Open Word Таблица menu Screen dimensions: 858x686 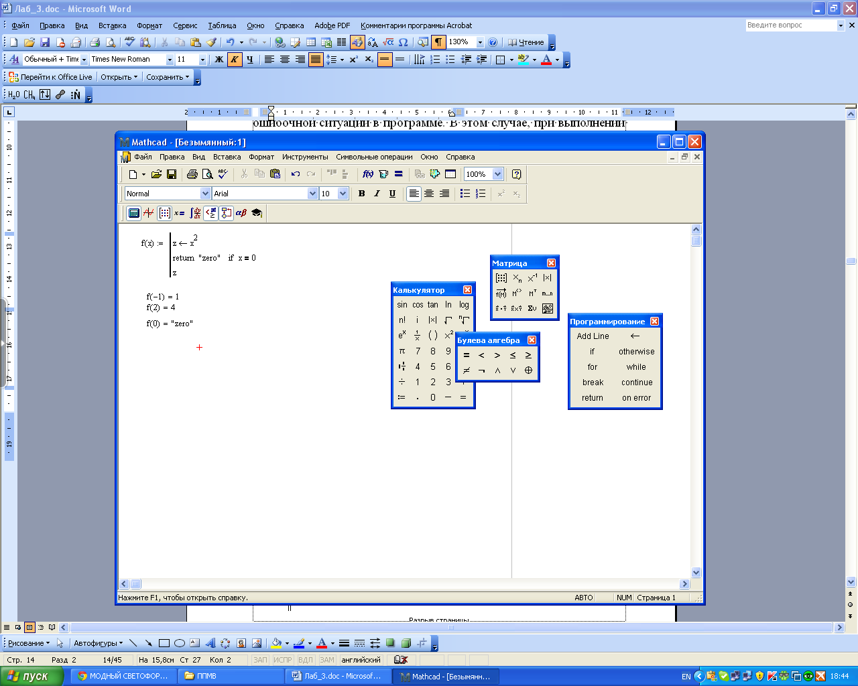tap(222, 25)
